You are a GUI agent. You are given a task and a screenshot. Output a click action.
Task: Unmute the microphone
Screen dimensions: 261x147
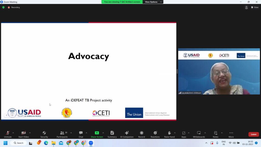tap(8, 134)
